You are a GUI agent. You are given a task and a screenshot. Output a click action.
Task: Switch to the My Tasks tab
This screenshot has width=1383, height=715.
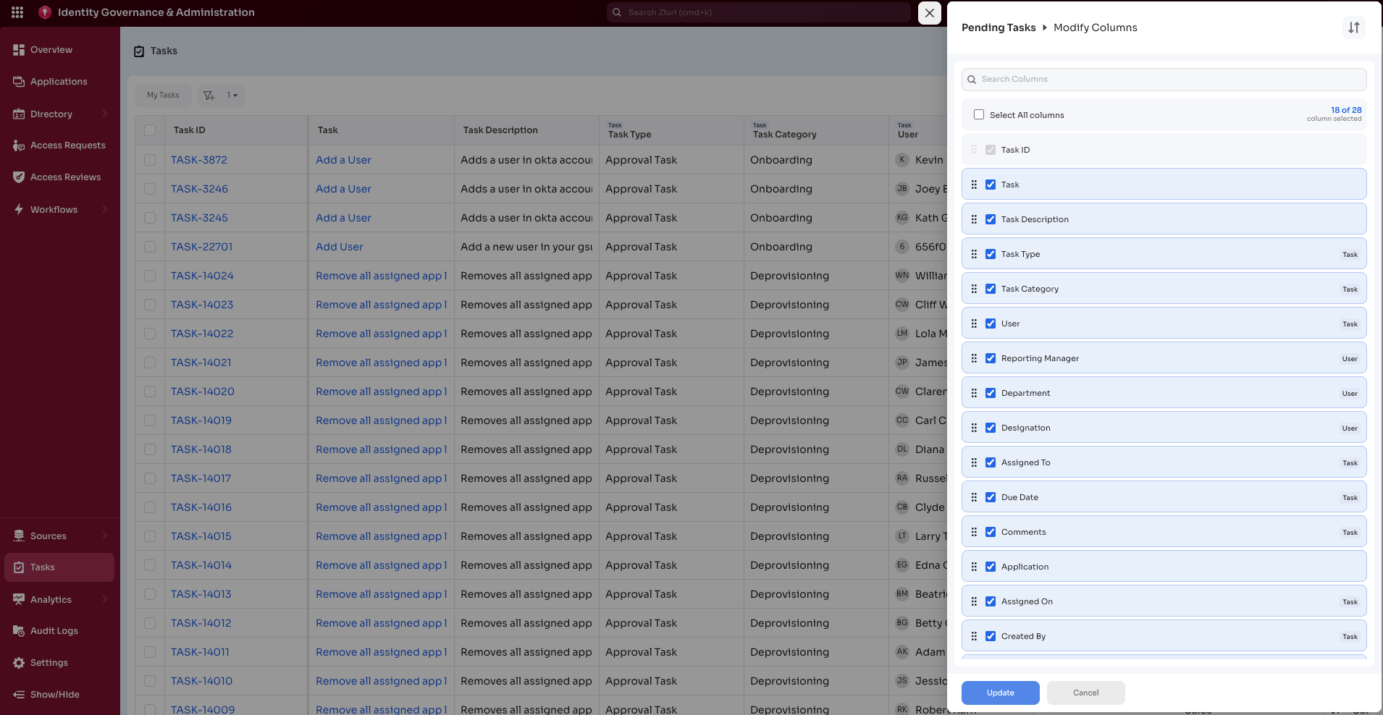[x=162, y=95]
